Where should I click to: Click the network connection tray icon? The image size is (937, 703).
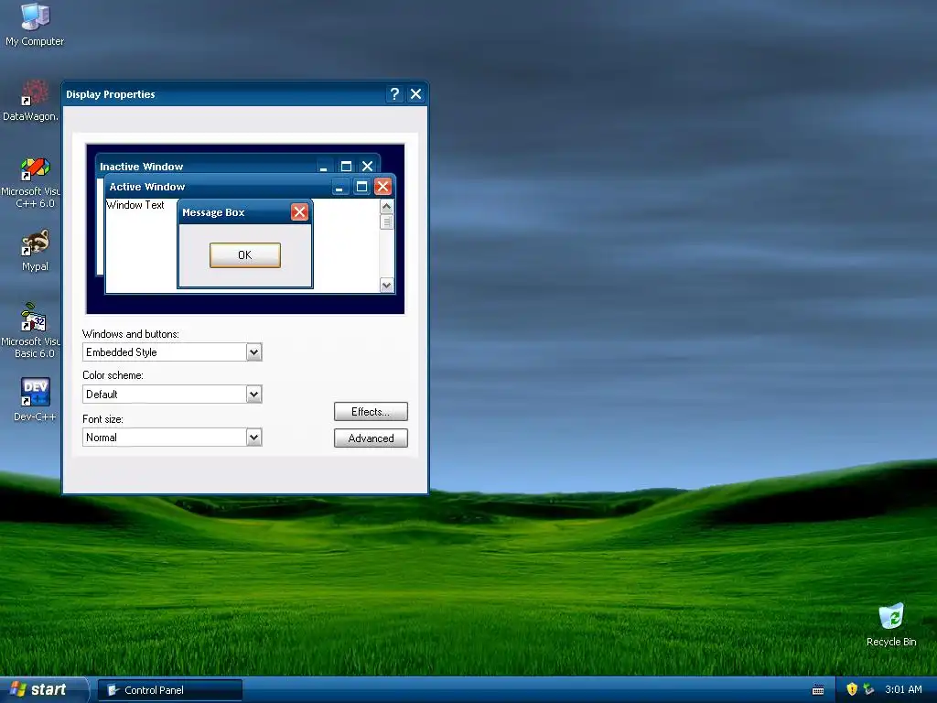pos(869,689)
